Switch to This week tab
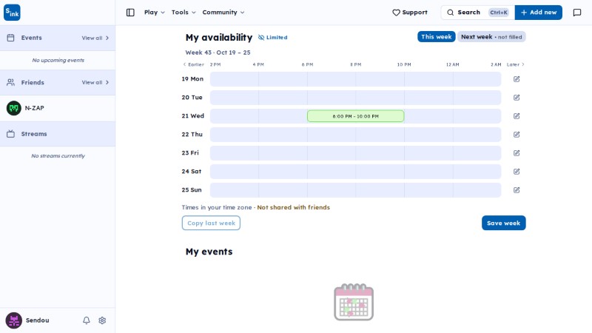 pos(436,36)
